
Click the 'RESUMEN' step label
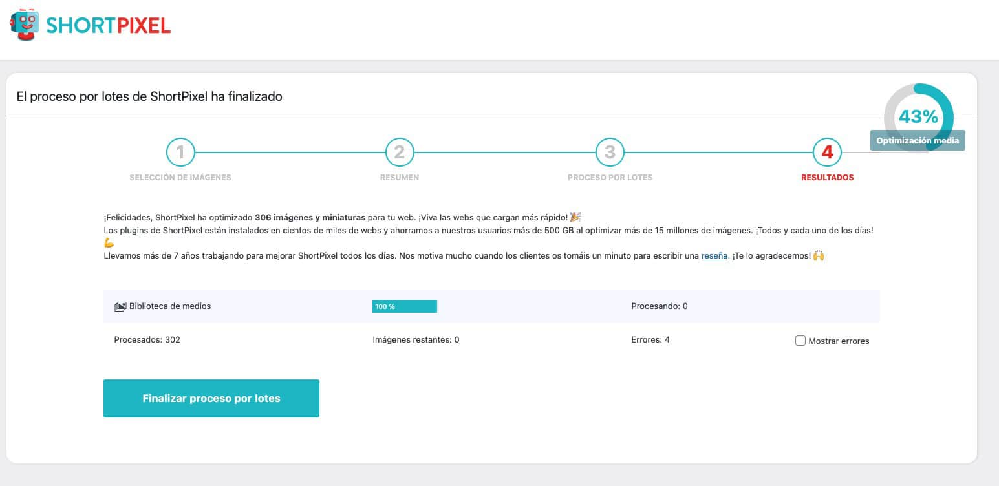[x=400, y=177]
